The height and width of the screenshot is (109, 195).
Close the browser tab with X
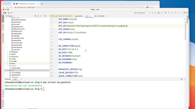(38, 4)
